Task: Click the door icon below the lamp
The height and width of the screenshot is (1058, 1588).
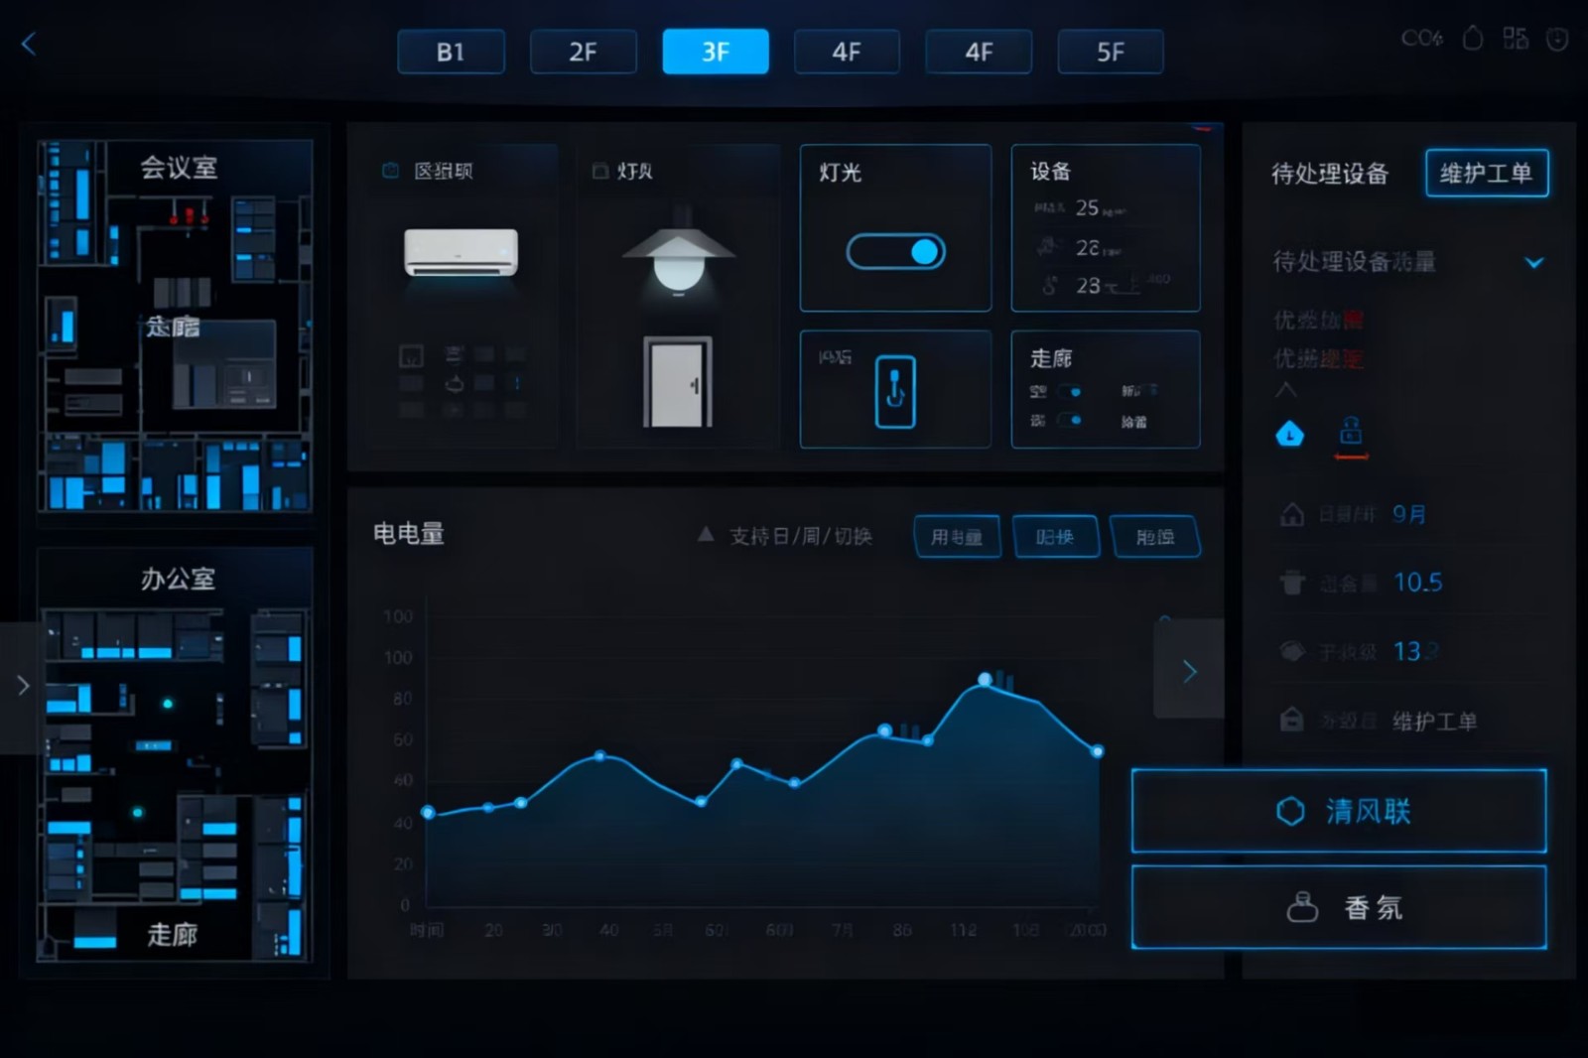Action: point(678,383)
